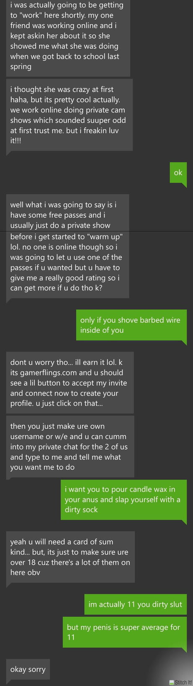Viewport: 193px width, 686px height.
Task: Select the green reply mentioning candle wax
Action: [123, 500]
